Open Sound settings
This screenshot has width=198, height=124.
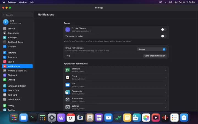point(17,62)
